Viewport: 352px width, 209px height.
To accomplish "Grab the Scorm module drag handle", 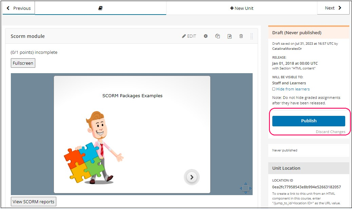I will tap(252, 36).
